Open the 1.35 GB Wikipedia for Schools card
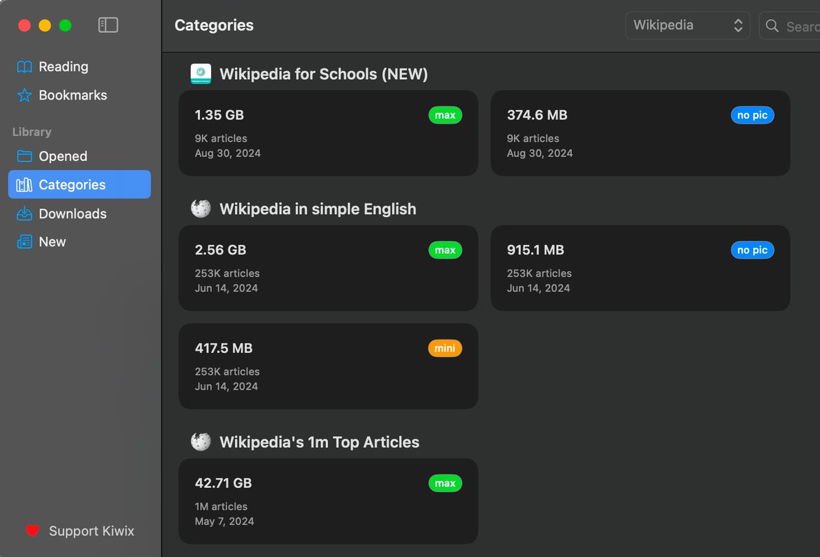Viewport: 820px width, 557px height. tap(328, 133)
